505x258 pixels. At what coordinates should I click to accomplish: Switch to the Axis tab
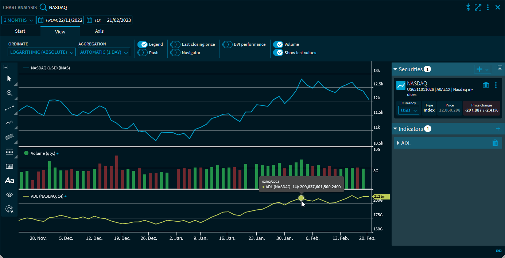[99, 31]
